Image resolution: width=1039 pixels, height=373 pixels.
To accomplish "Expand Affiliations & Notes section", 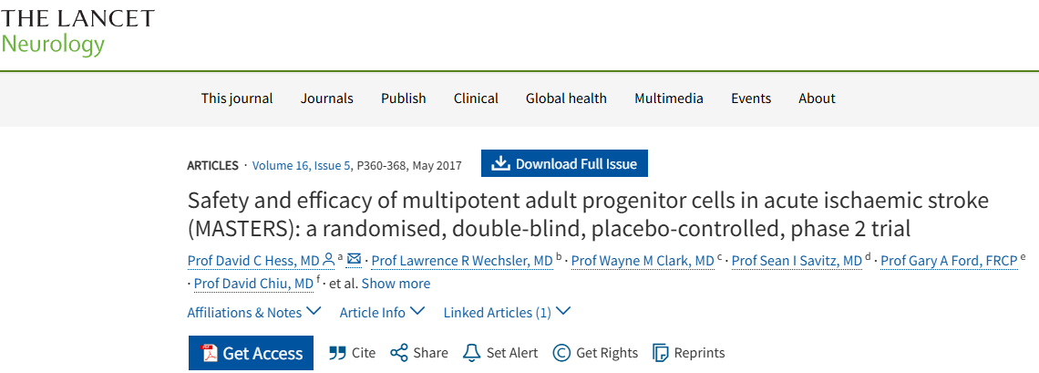I will pyautogui.click(x=254, y=312).
